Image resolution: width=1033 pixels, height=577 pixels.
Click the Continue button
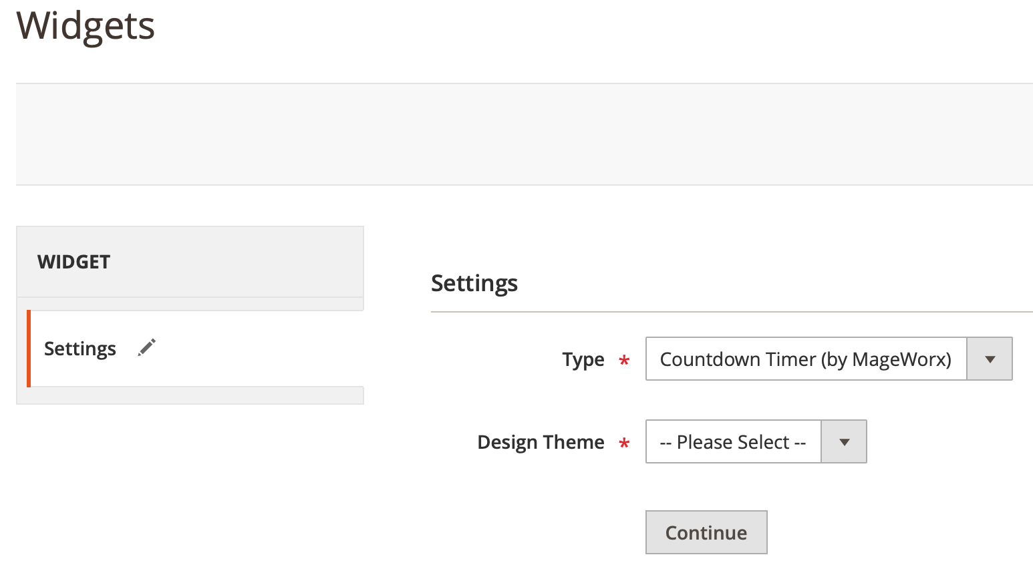tap(706, 532)
